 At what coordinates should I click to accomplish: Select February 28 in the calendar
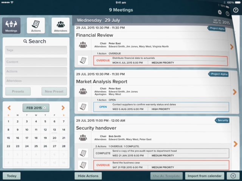(64, 146)
